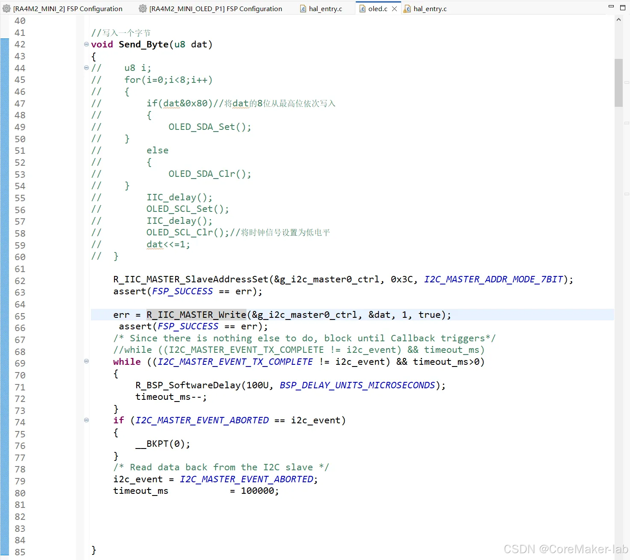Collapse the Send_Byte function fold
This screenshot has height=560, width=630.
(x=86, y=44)
